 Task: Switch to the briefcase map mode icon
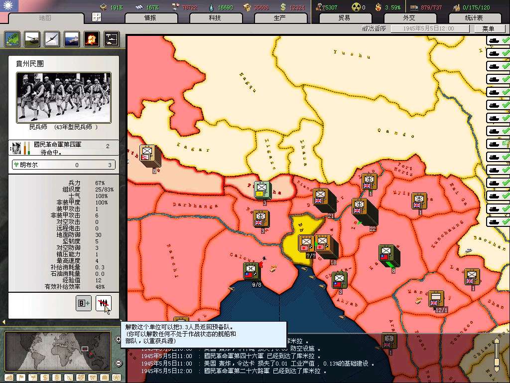pyautogui.click(x=105, y=378)
